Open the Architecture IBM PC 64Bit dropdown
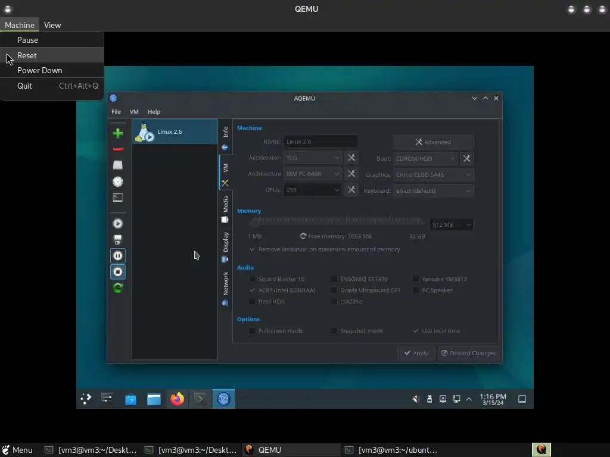This screenshot has height=457, width=610. 313,173
